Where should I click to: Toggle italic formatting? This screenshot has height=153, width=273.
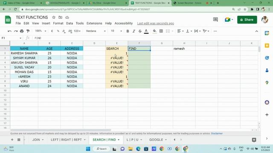pyautogui.click(x=134, y=31)
